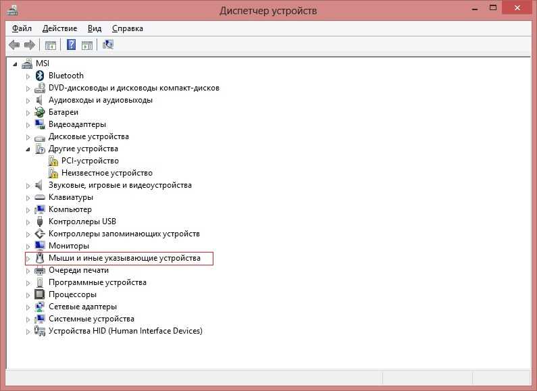Select the Контроллеры USB label
Screen dimensions: 537x391
pyautogui.click(x=82, y=221)
